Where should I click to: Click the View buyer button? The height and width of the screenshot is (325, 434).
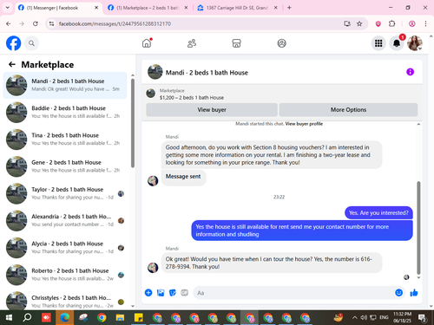pos(212,110)
